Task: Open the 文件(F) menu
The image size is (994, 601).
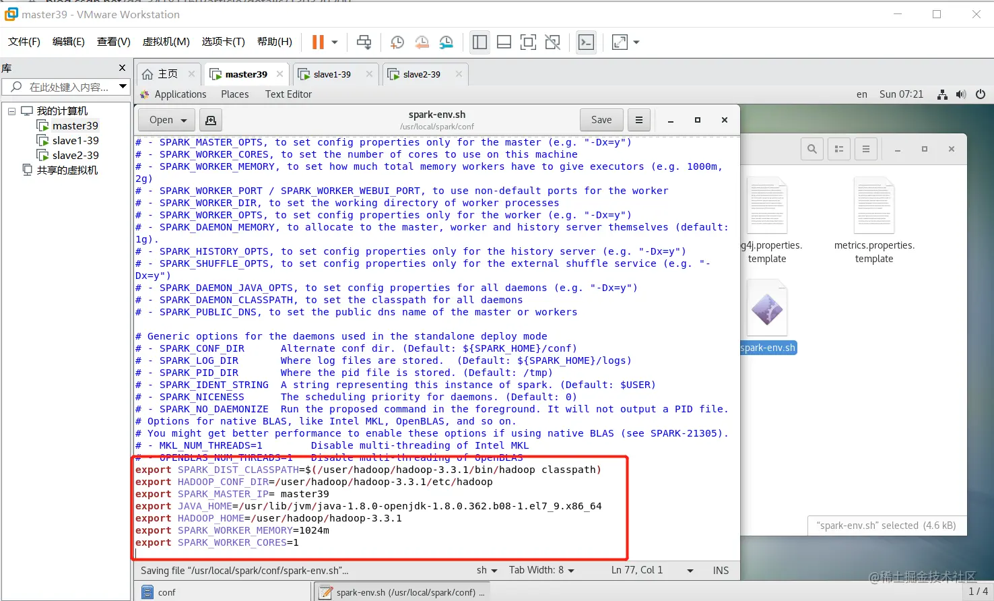Action: (x=24, y=42)
